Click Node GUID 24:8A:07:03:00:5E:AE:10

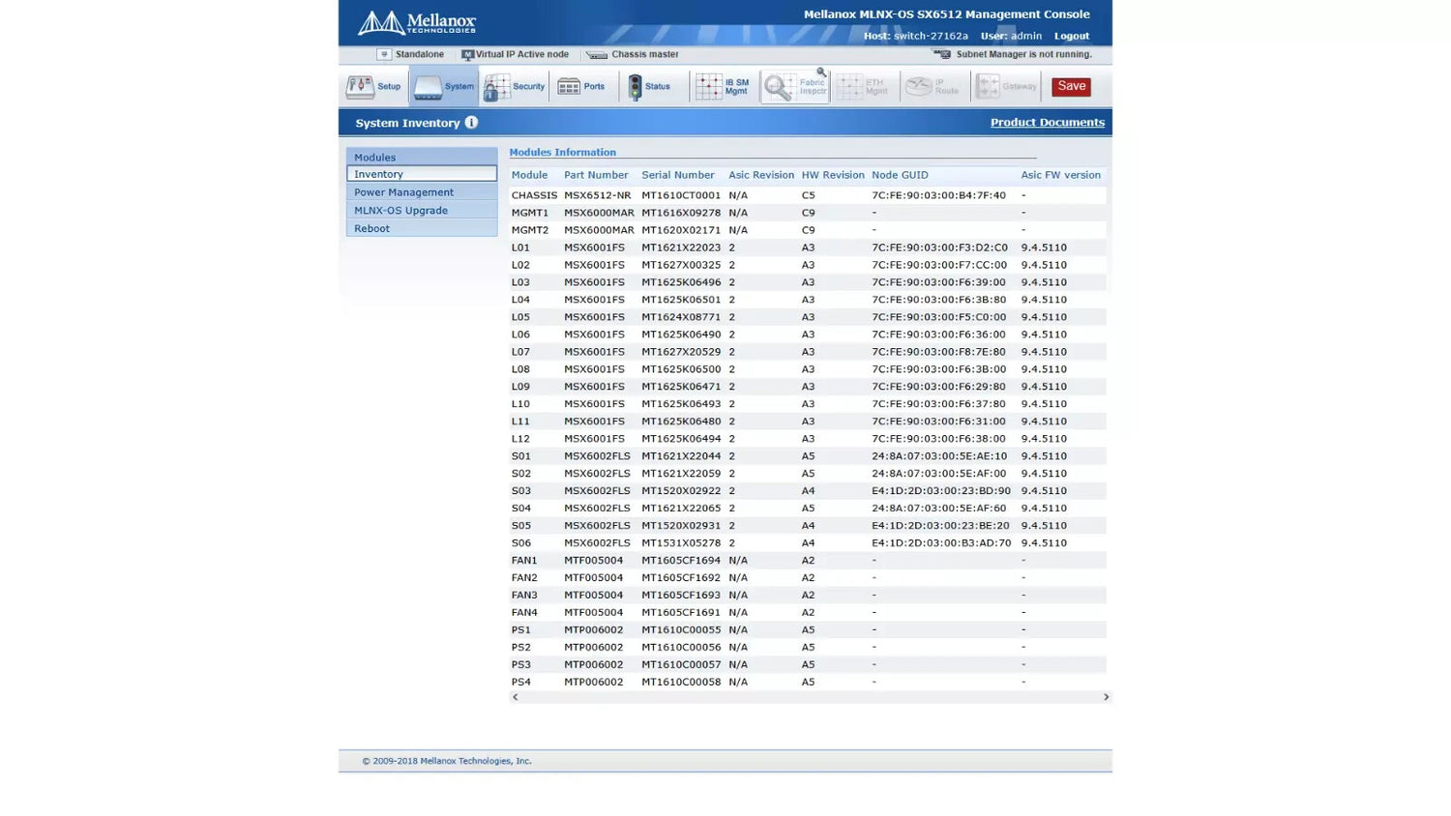938,456
